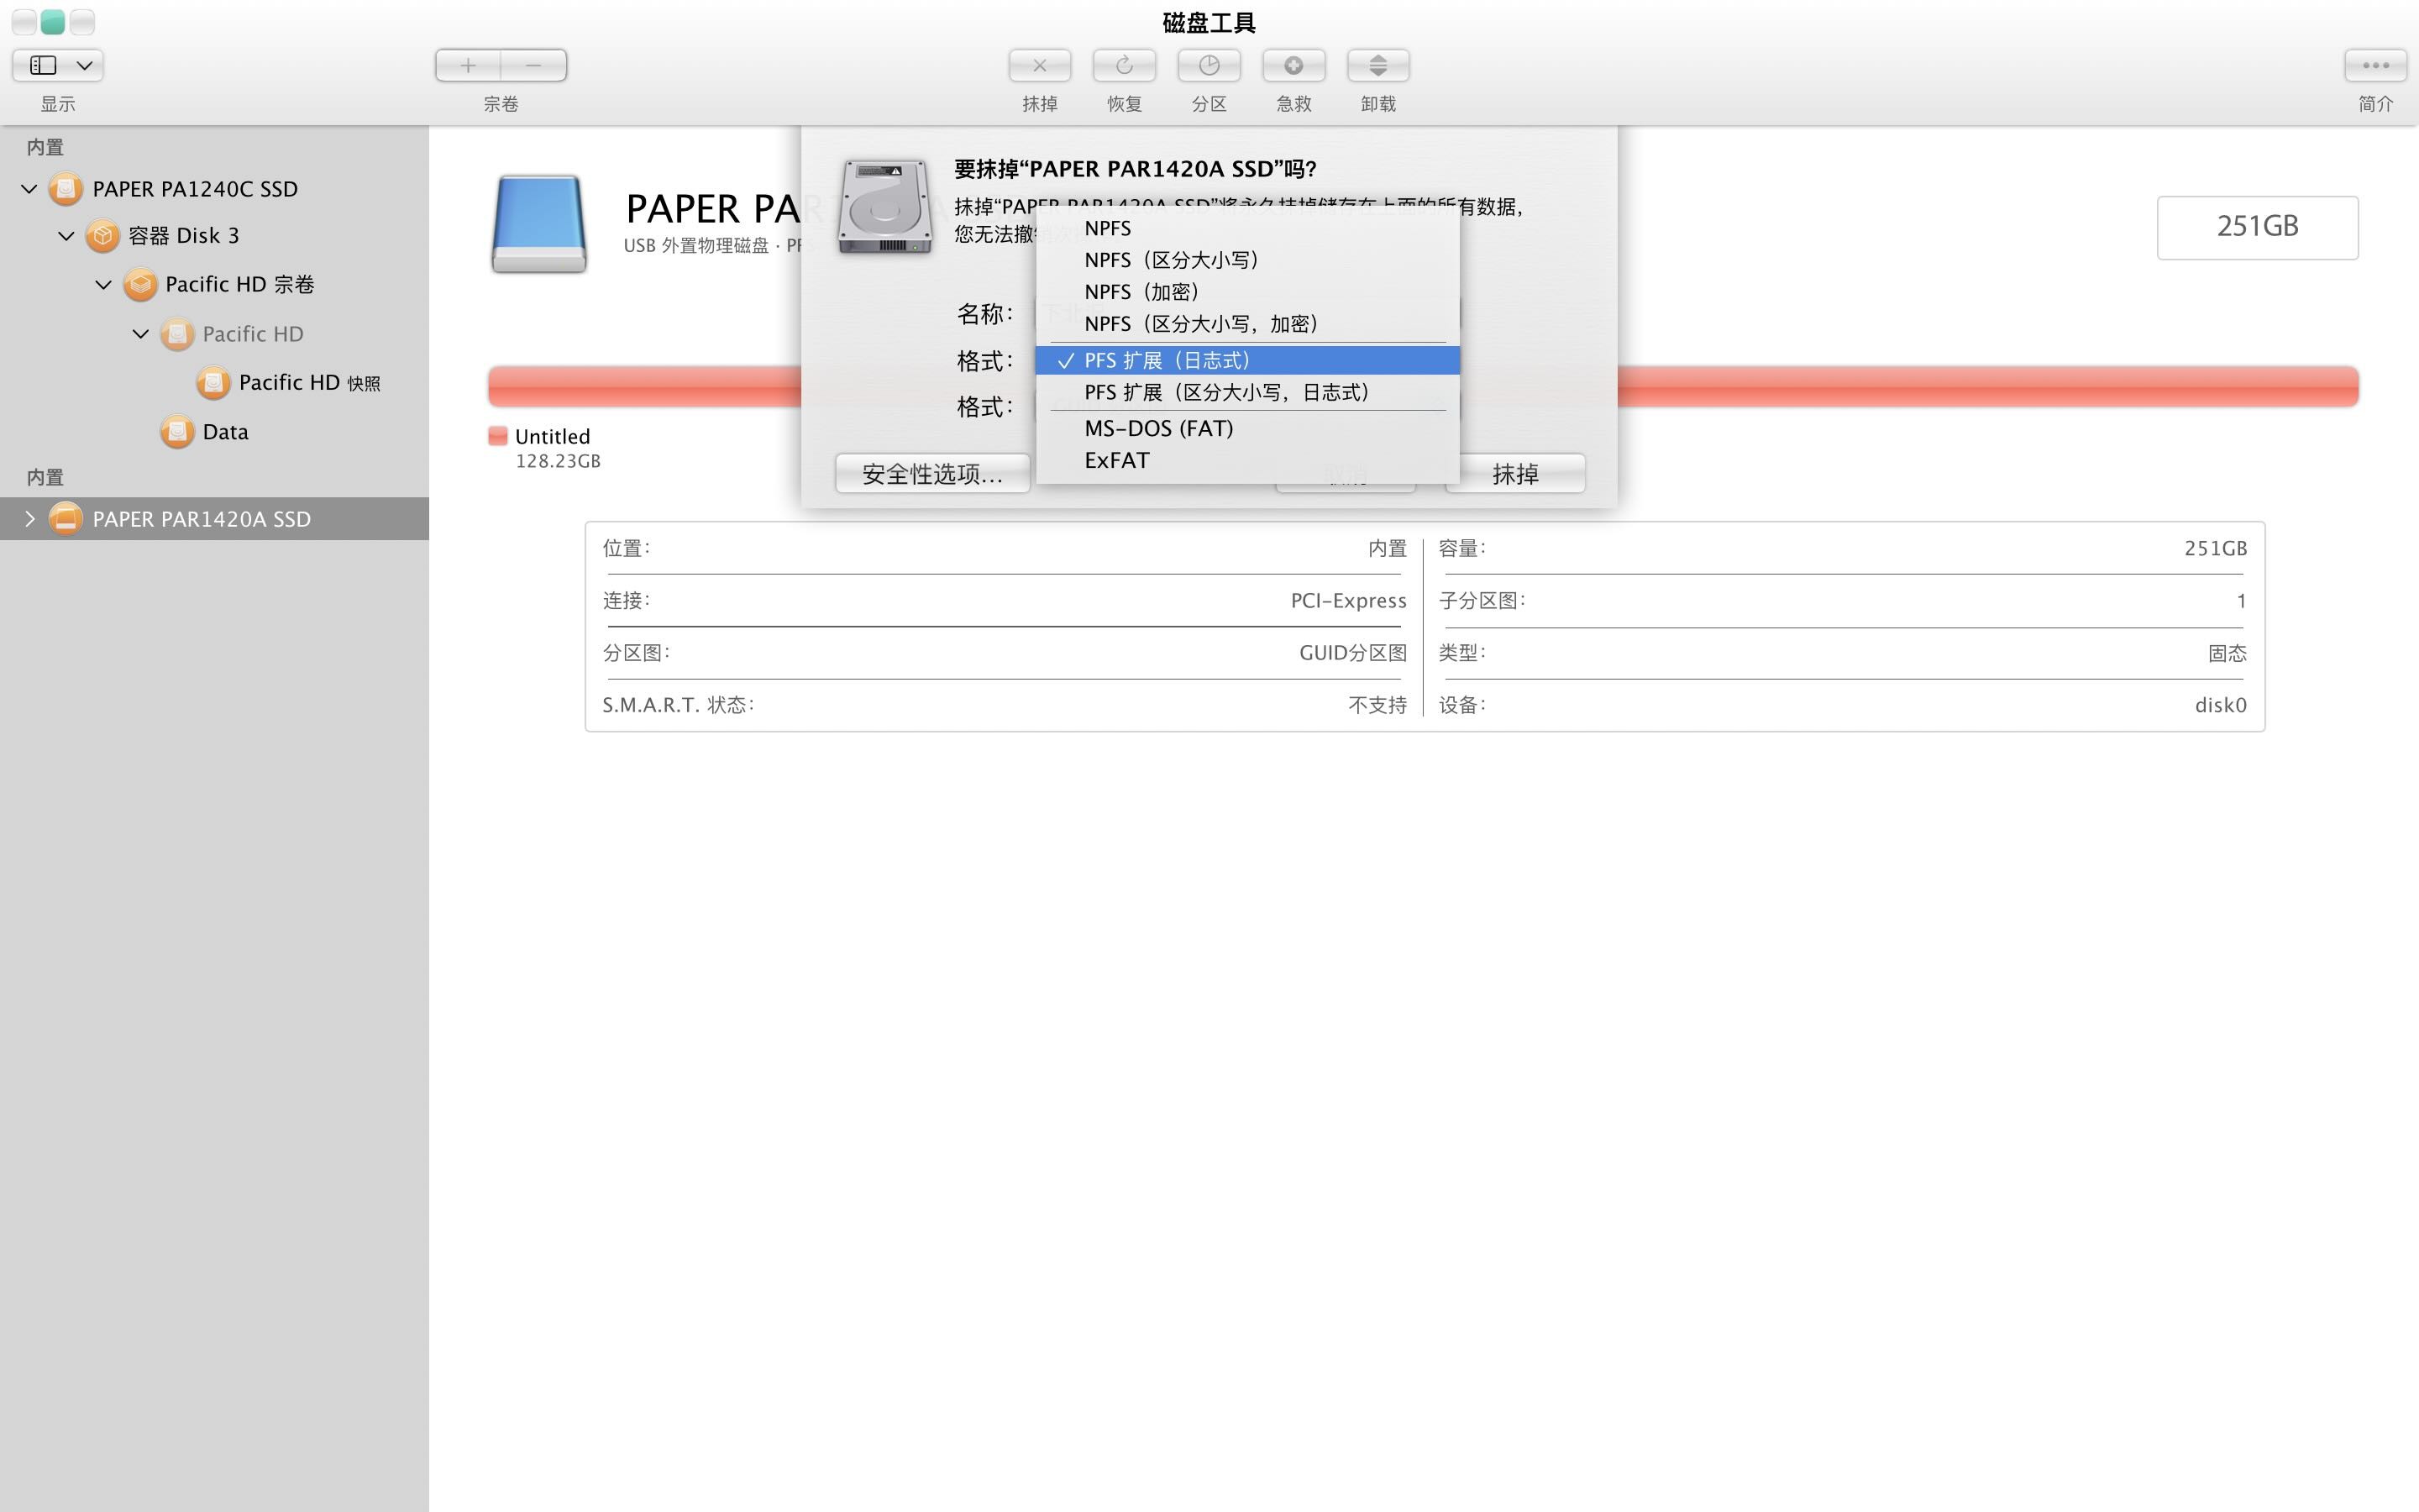Choose PFS 扩展（区分大小写，日志式）option
Screen dimensions: 2419x1512
(x=1247, y=392)
